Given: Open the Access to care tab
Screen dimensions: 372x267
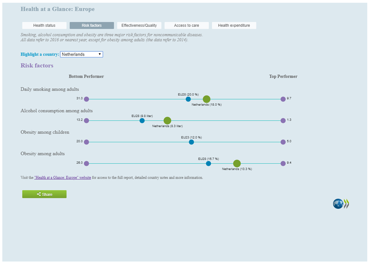Looking at the screenshot, I should pos(186,25).
